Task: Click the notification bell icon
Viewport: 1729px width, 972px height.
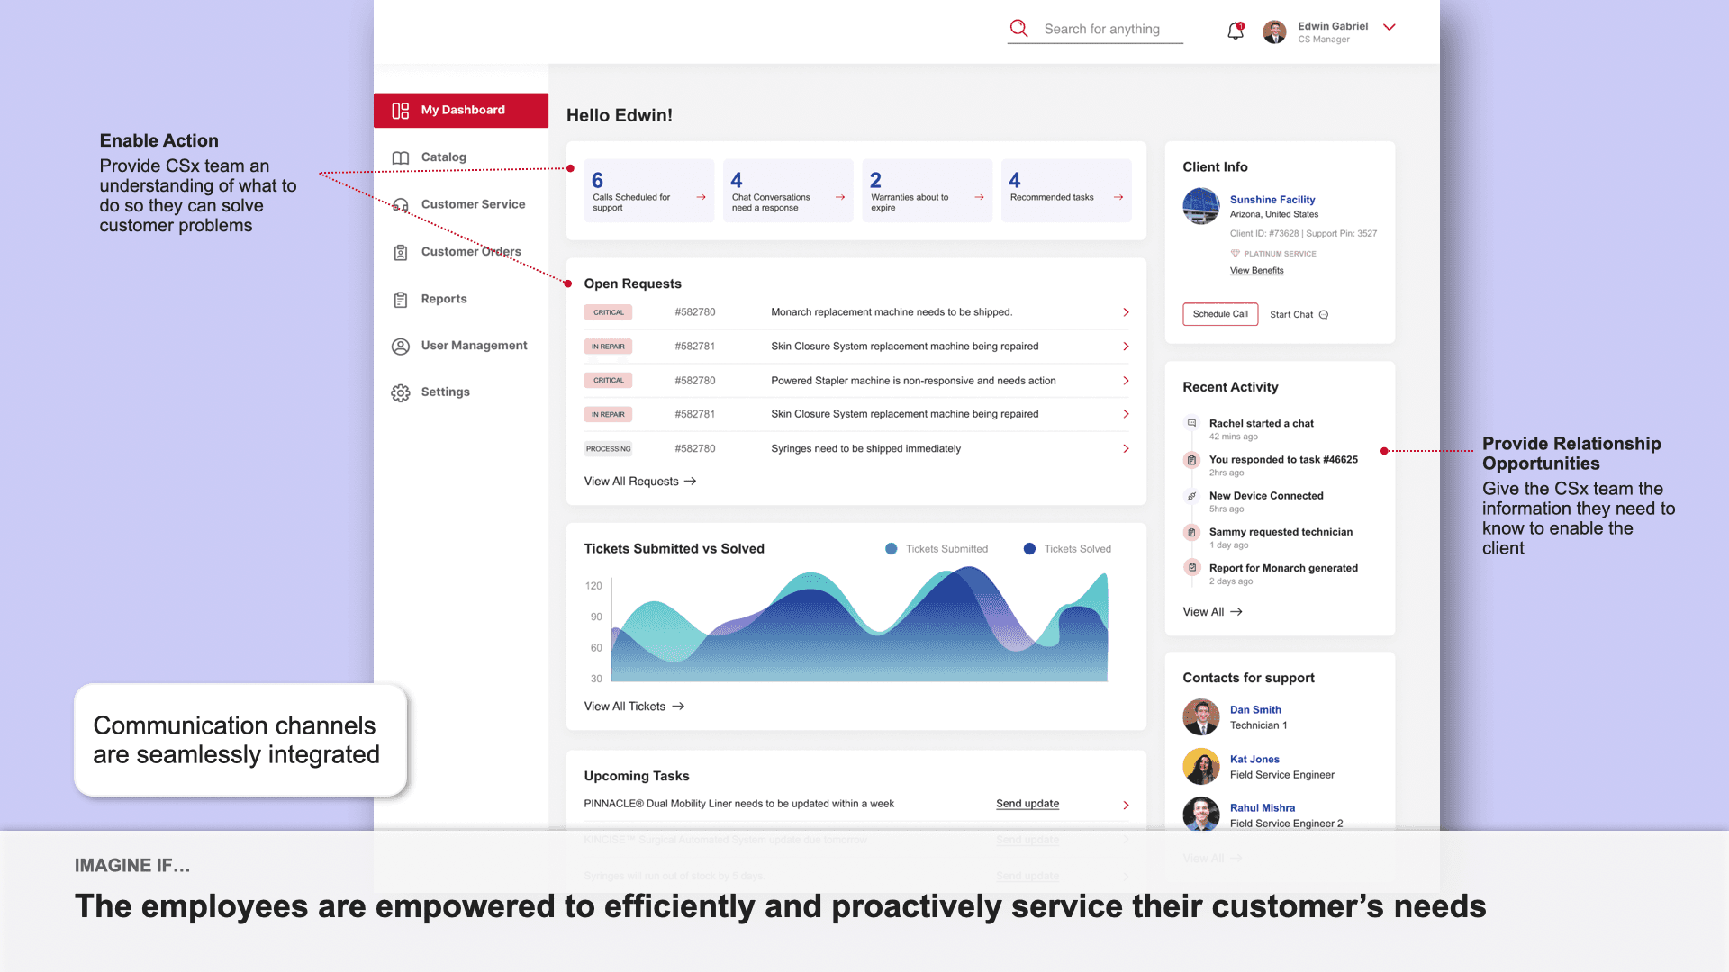Action: point(1236,31)
